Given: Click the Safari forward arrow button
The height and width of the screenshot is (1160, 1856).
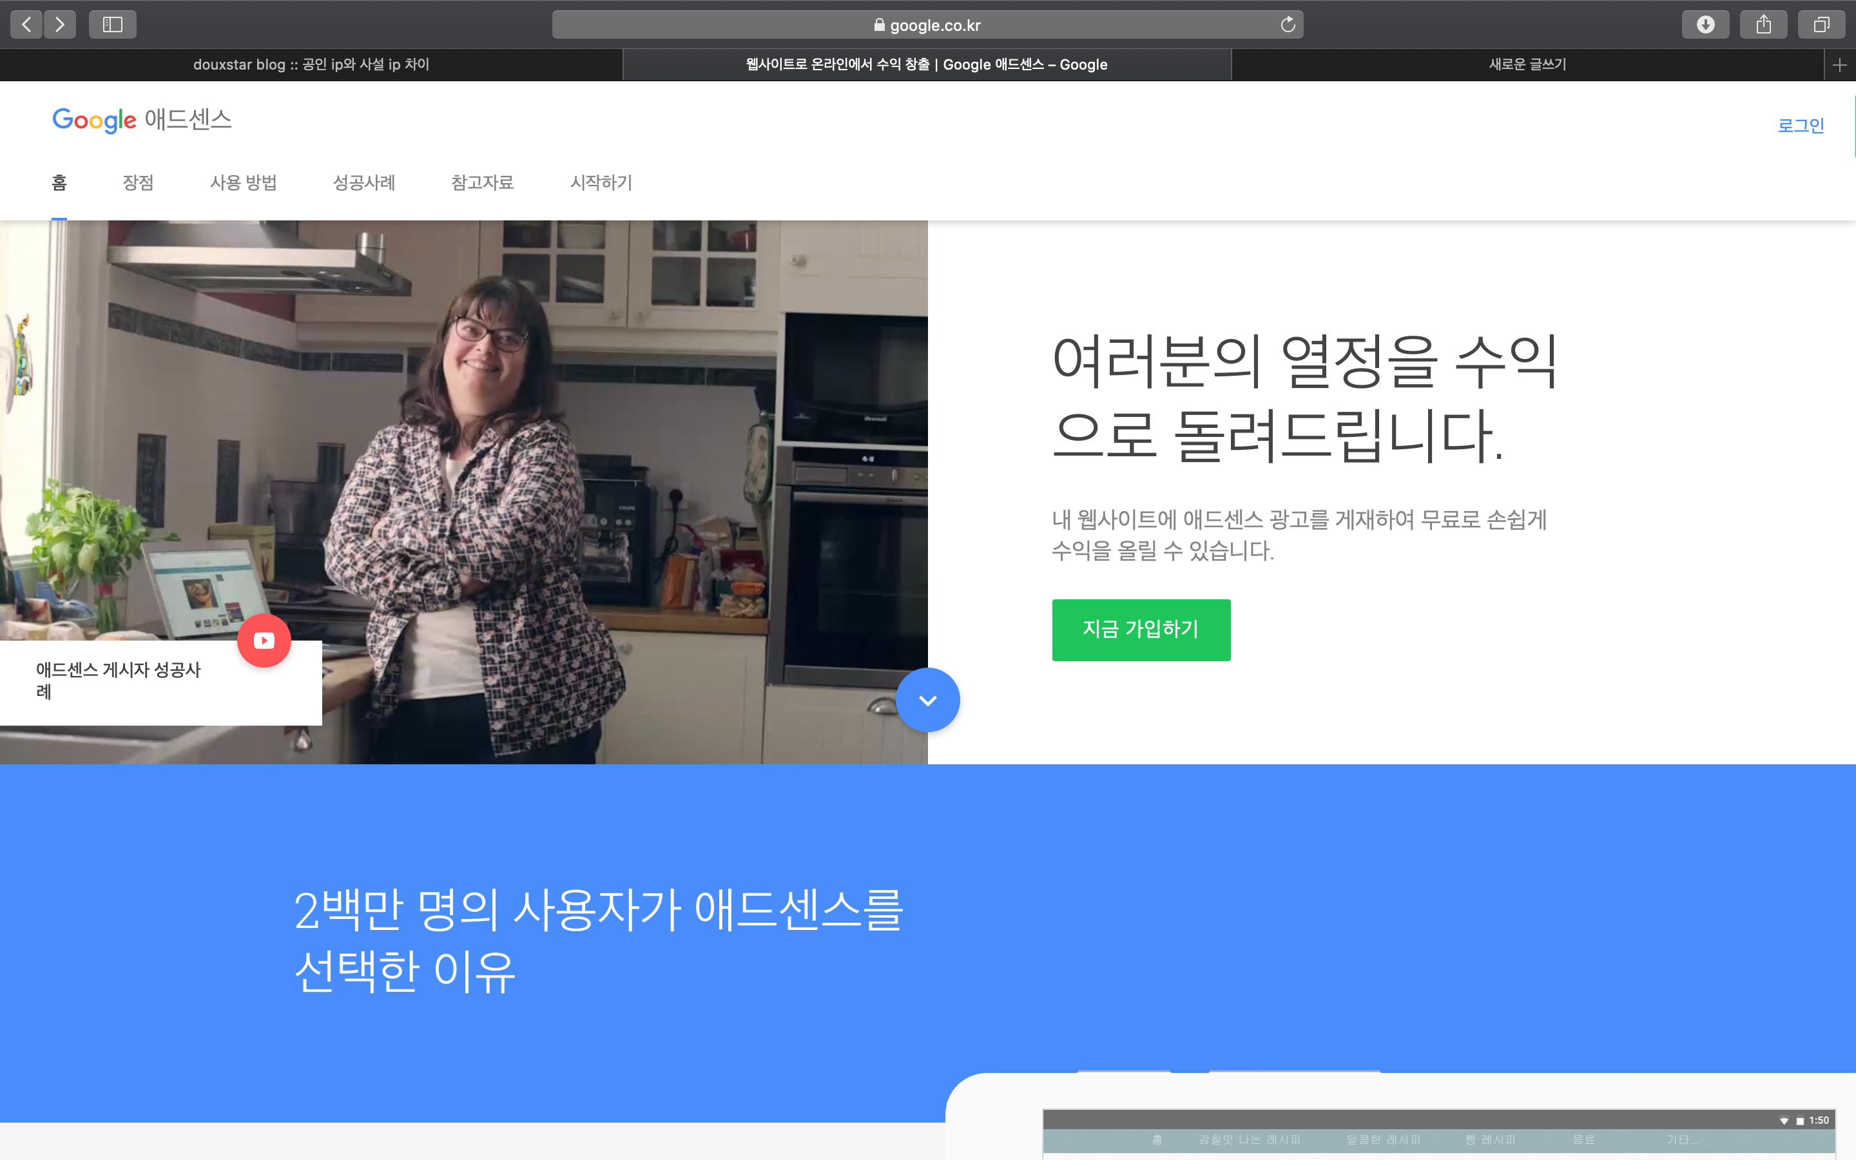Looking at the screenshot, I should click(60, 24).
